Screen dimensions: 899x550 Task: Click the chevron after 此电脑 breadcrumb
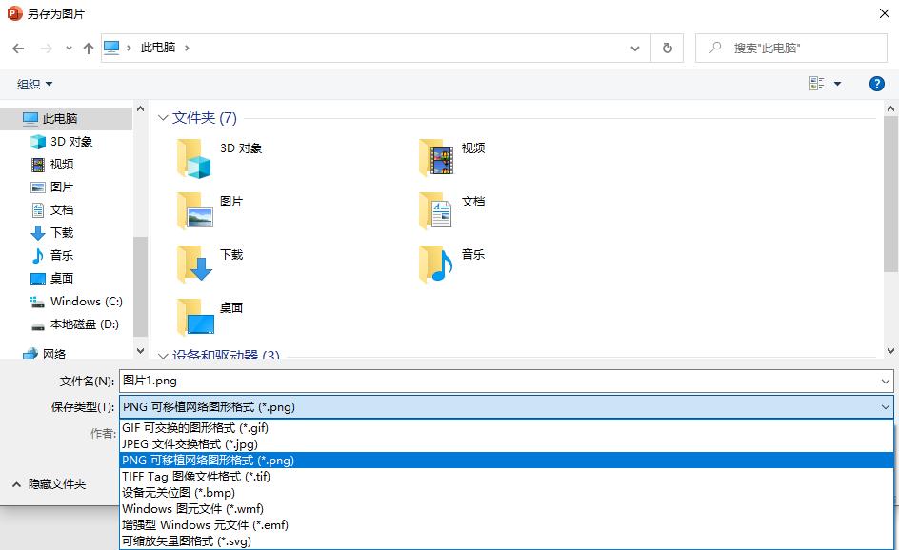pyautogui.click(x=187, y=49)
